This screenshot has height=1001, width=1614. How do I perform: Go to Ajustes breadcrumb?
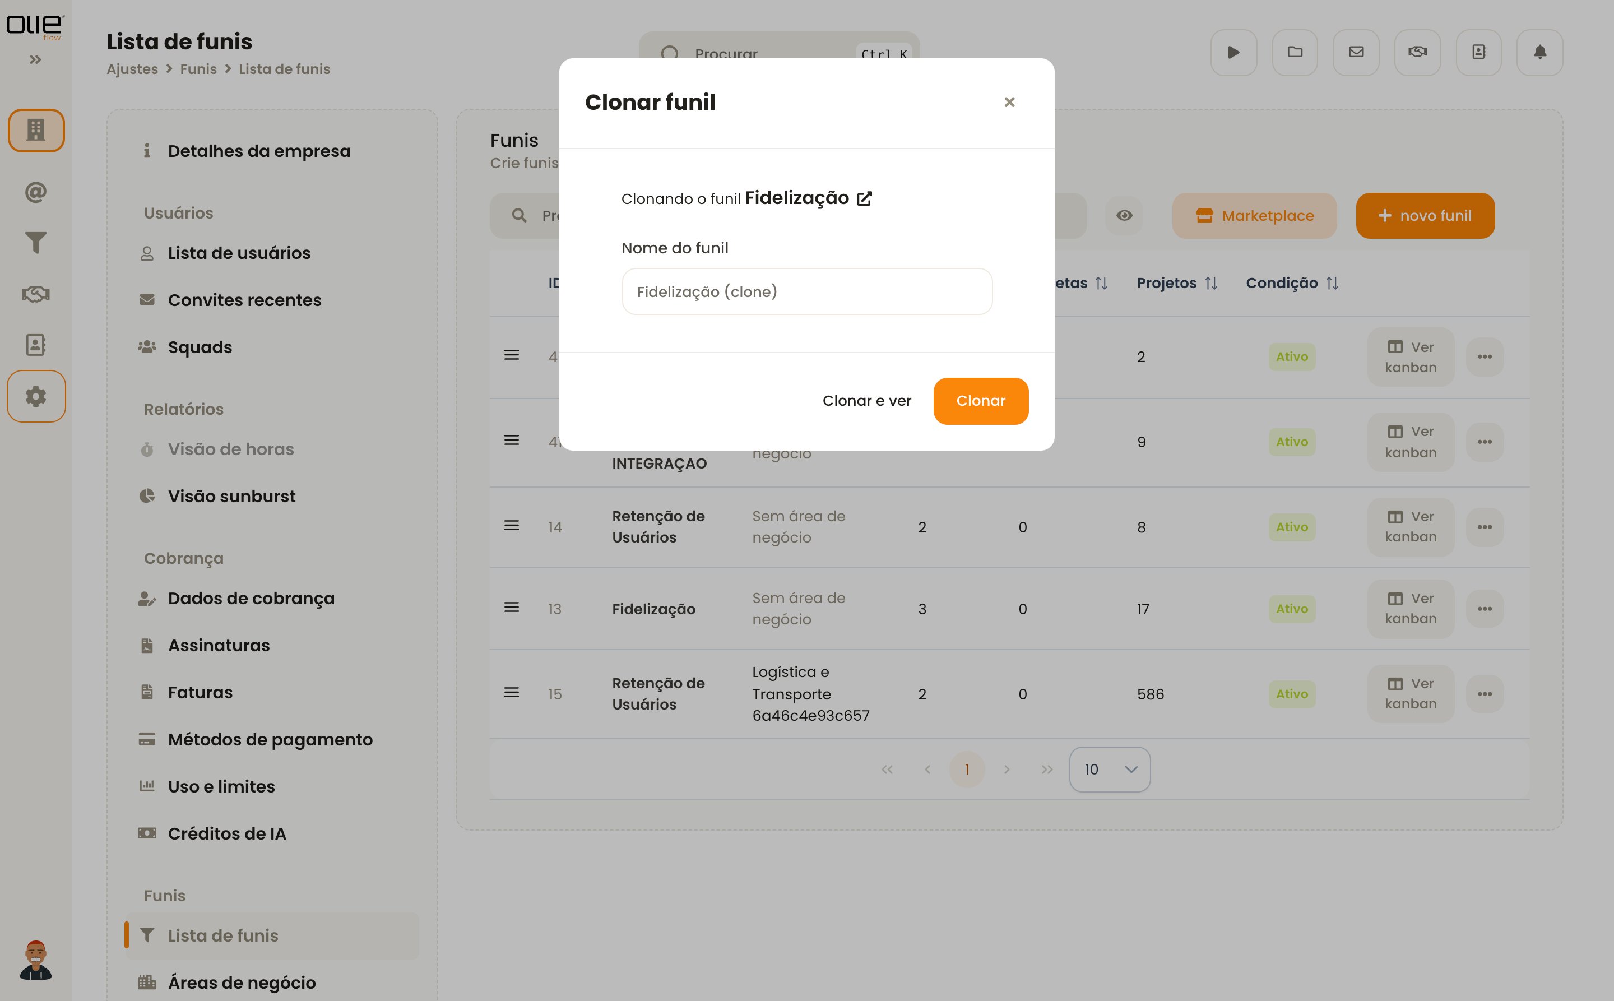[x=132, y=69]
